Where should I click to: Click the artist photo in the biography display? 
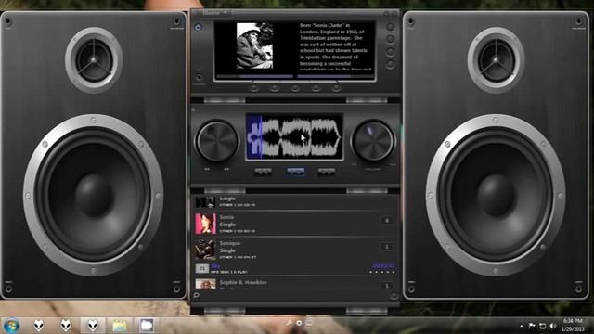pyautogui.click(x=254, y=46)
